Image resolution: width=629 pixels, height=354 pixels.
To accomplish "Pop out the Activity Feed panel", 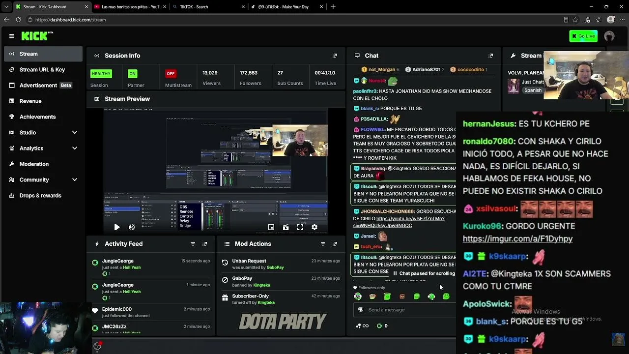I will point(205,244).
